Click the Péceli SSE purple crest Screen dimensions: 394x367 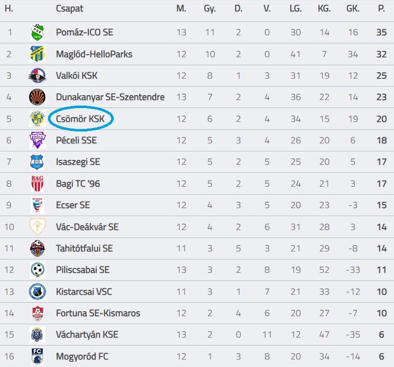pyautogui.click(x=37, y=140)
